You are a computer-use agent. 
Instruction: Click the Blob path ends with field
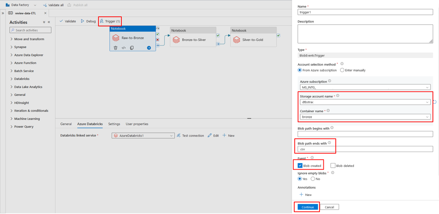click(365, 149)
